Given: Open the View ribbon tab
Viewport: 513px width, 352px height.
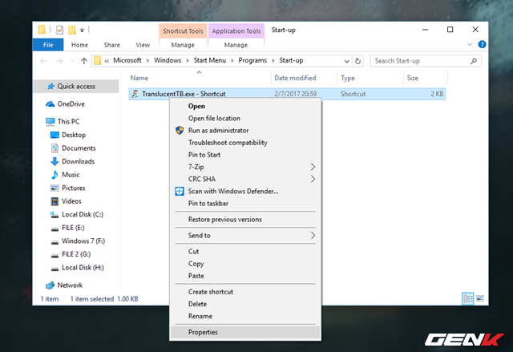Looking at the screenshot, I should point(143,45).
